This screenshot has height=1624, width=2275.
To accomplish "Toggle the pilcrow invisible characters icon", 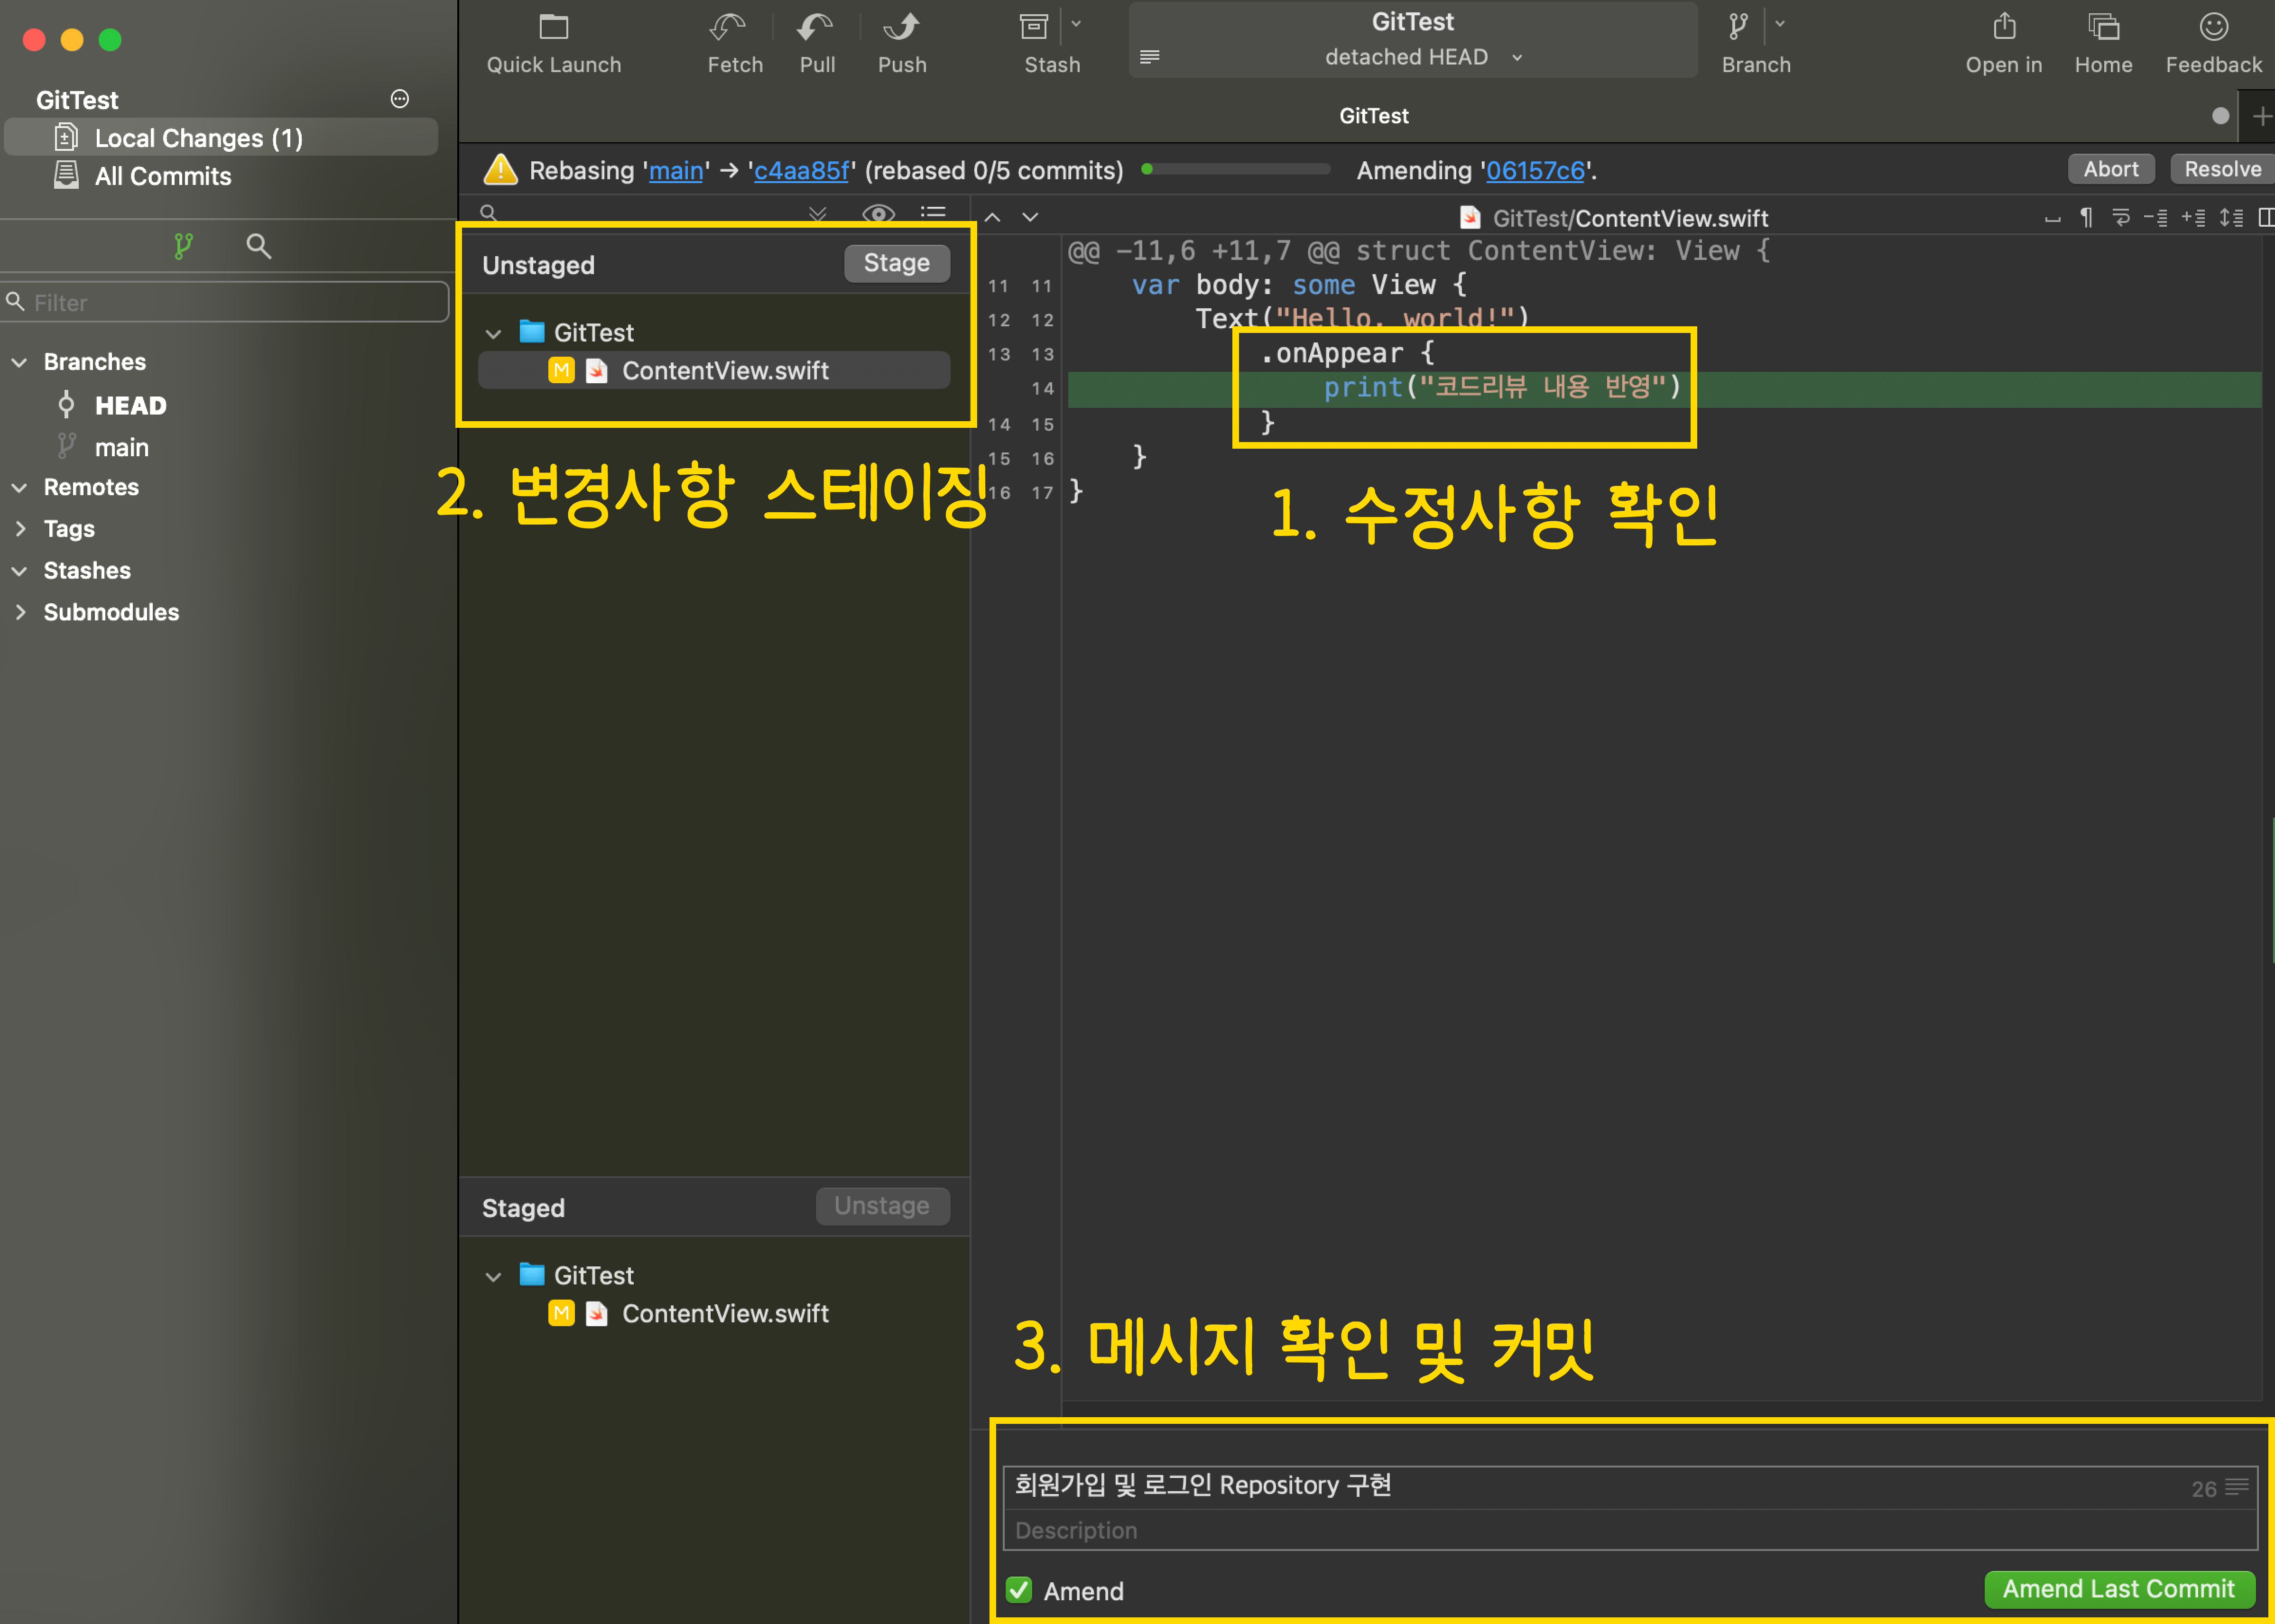I will click(2086, 217).
